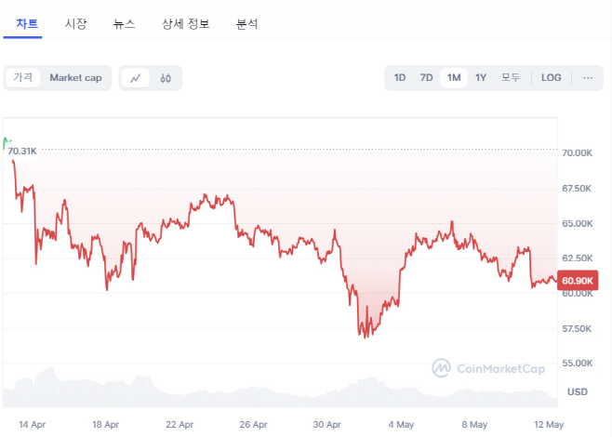Click the chart low point near 57.50K
612x437 pixels.
pos(366,337)
